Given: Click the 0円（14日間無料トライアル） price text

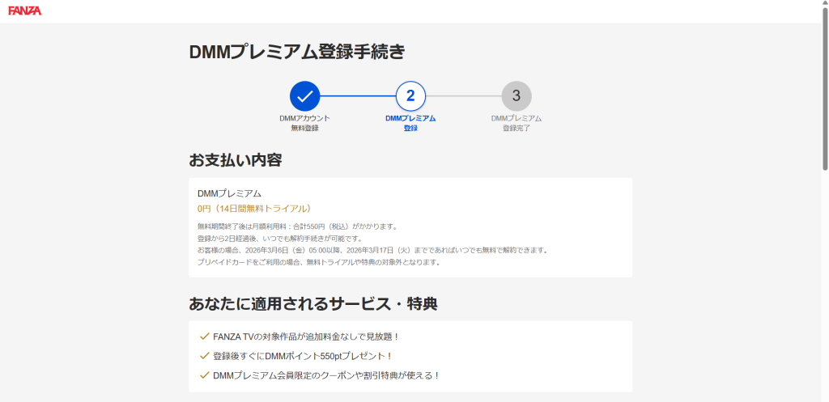Looking at the screenshot, I should pos(254,209).
